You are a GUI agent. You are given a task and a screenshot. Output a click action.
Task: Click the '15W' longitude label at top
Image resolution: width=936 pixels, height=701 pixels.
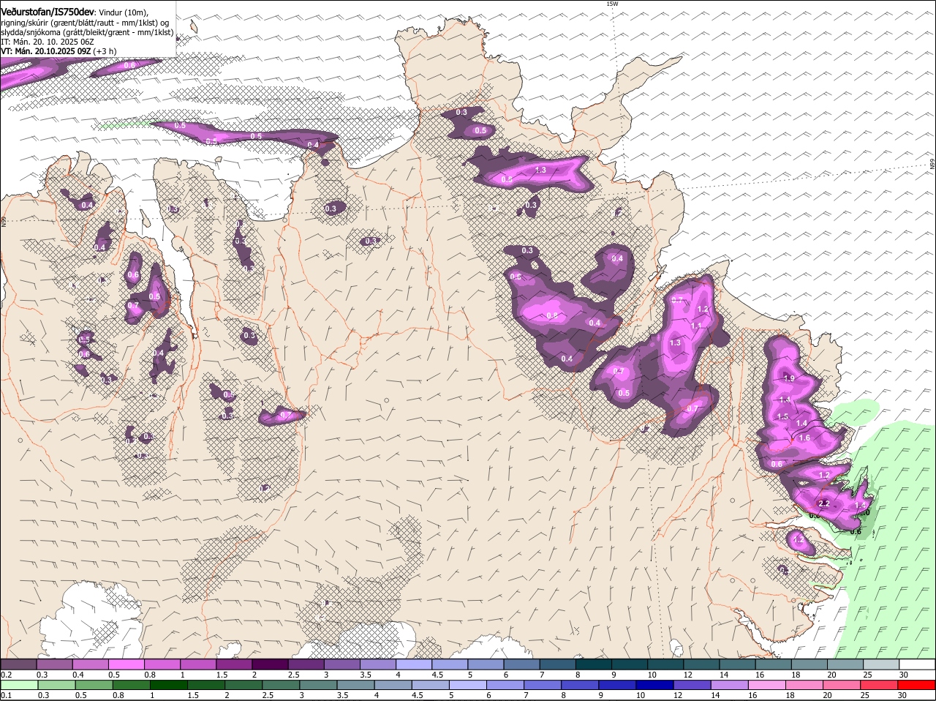(612, 4)
